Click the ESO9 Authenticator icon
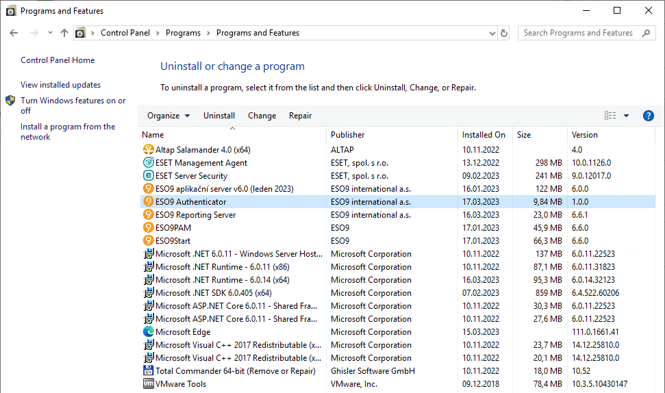Viewport: 665px width, 393px height. coord(148,201)
